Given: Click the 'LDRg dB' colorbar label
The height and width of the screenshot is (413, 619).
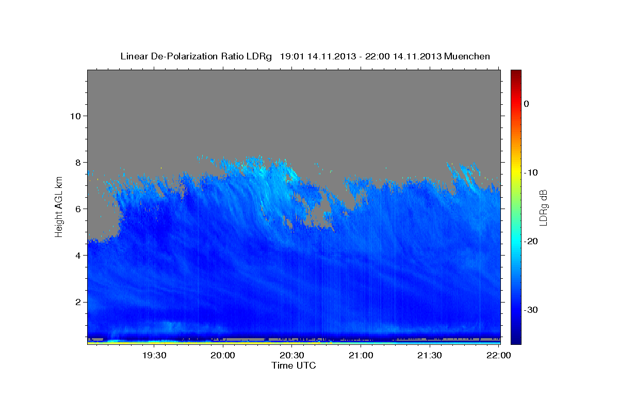Looking at the screenshot, I should [543, 208].
